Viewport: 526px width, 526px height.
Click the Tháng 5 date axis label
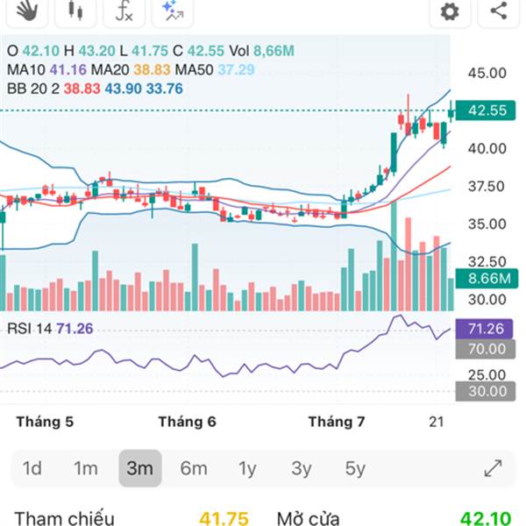(x=45, y=422)
